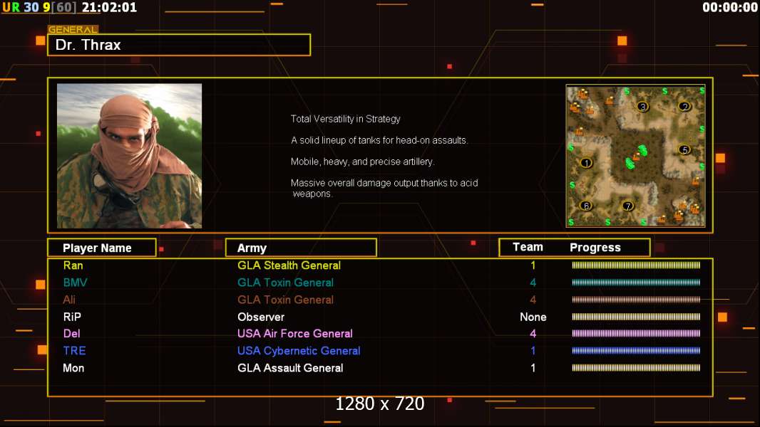
Task: Click start position marker 5 on minimap
Action: pos(684,150)
